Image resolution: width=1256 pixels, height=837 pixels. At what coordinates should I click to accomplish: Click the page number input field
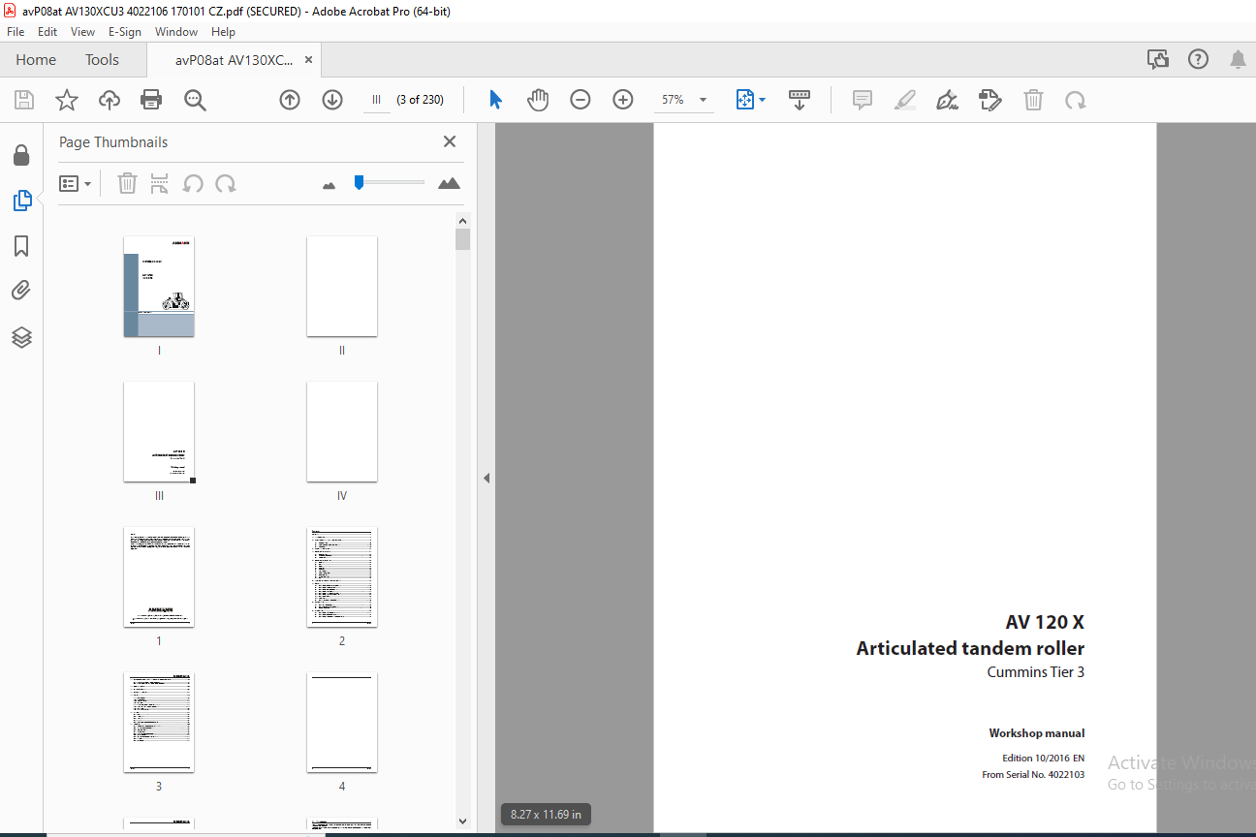pyautogui.click(x=376, y=100)
